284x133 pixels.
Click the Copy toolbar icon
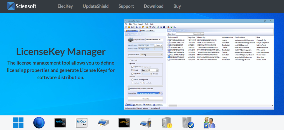(140, 27)
